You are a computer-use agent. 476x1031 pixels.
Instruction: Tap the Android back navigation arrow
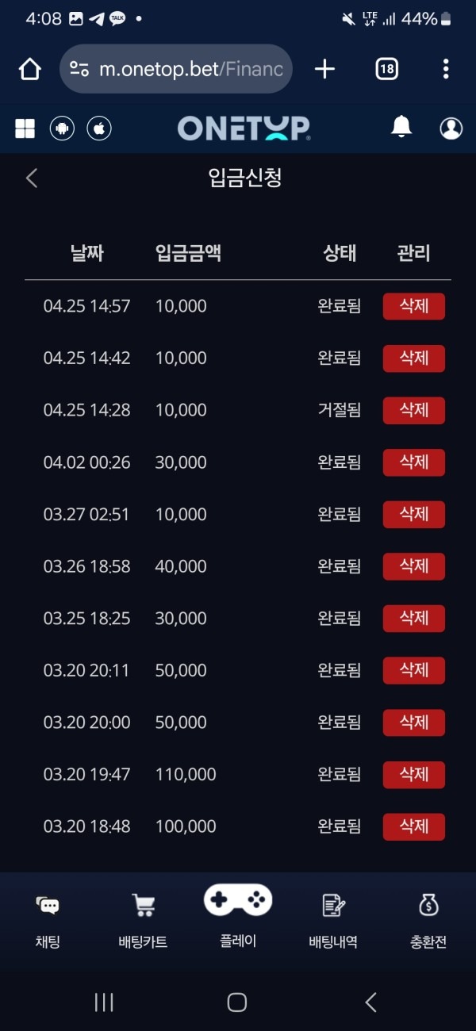click(x=370, y=1002)
